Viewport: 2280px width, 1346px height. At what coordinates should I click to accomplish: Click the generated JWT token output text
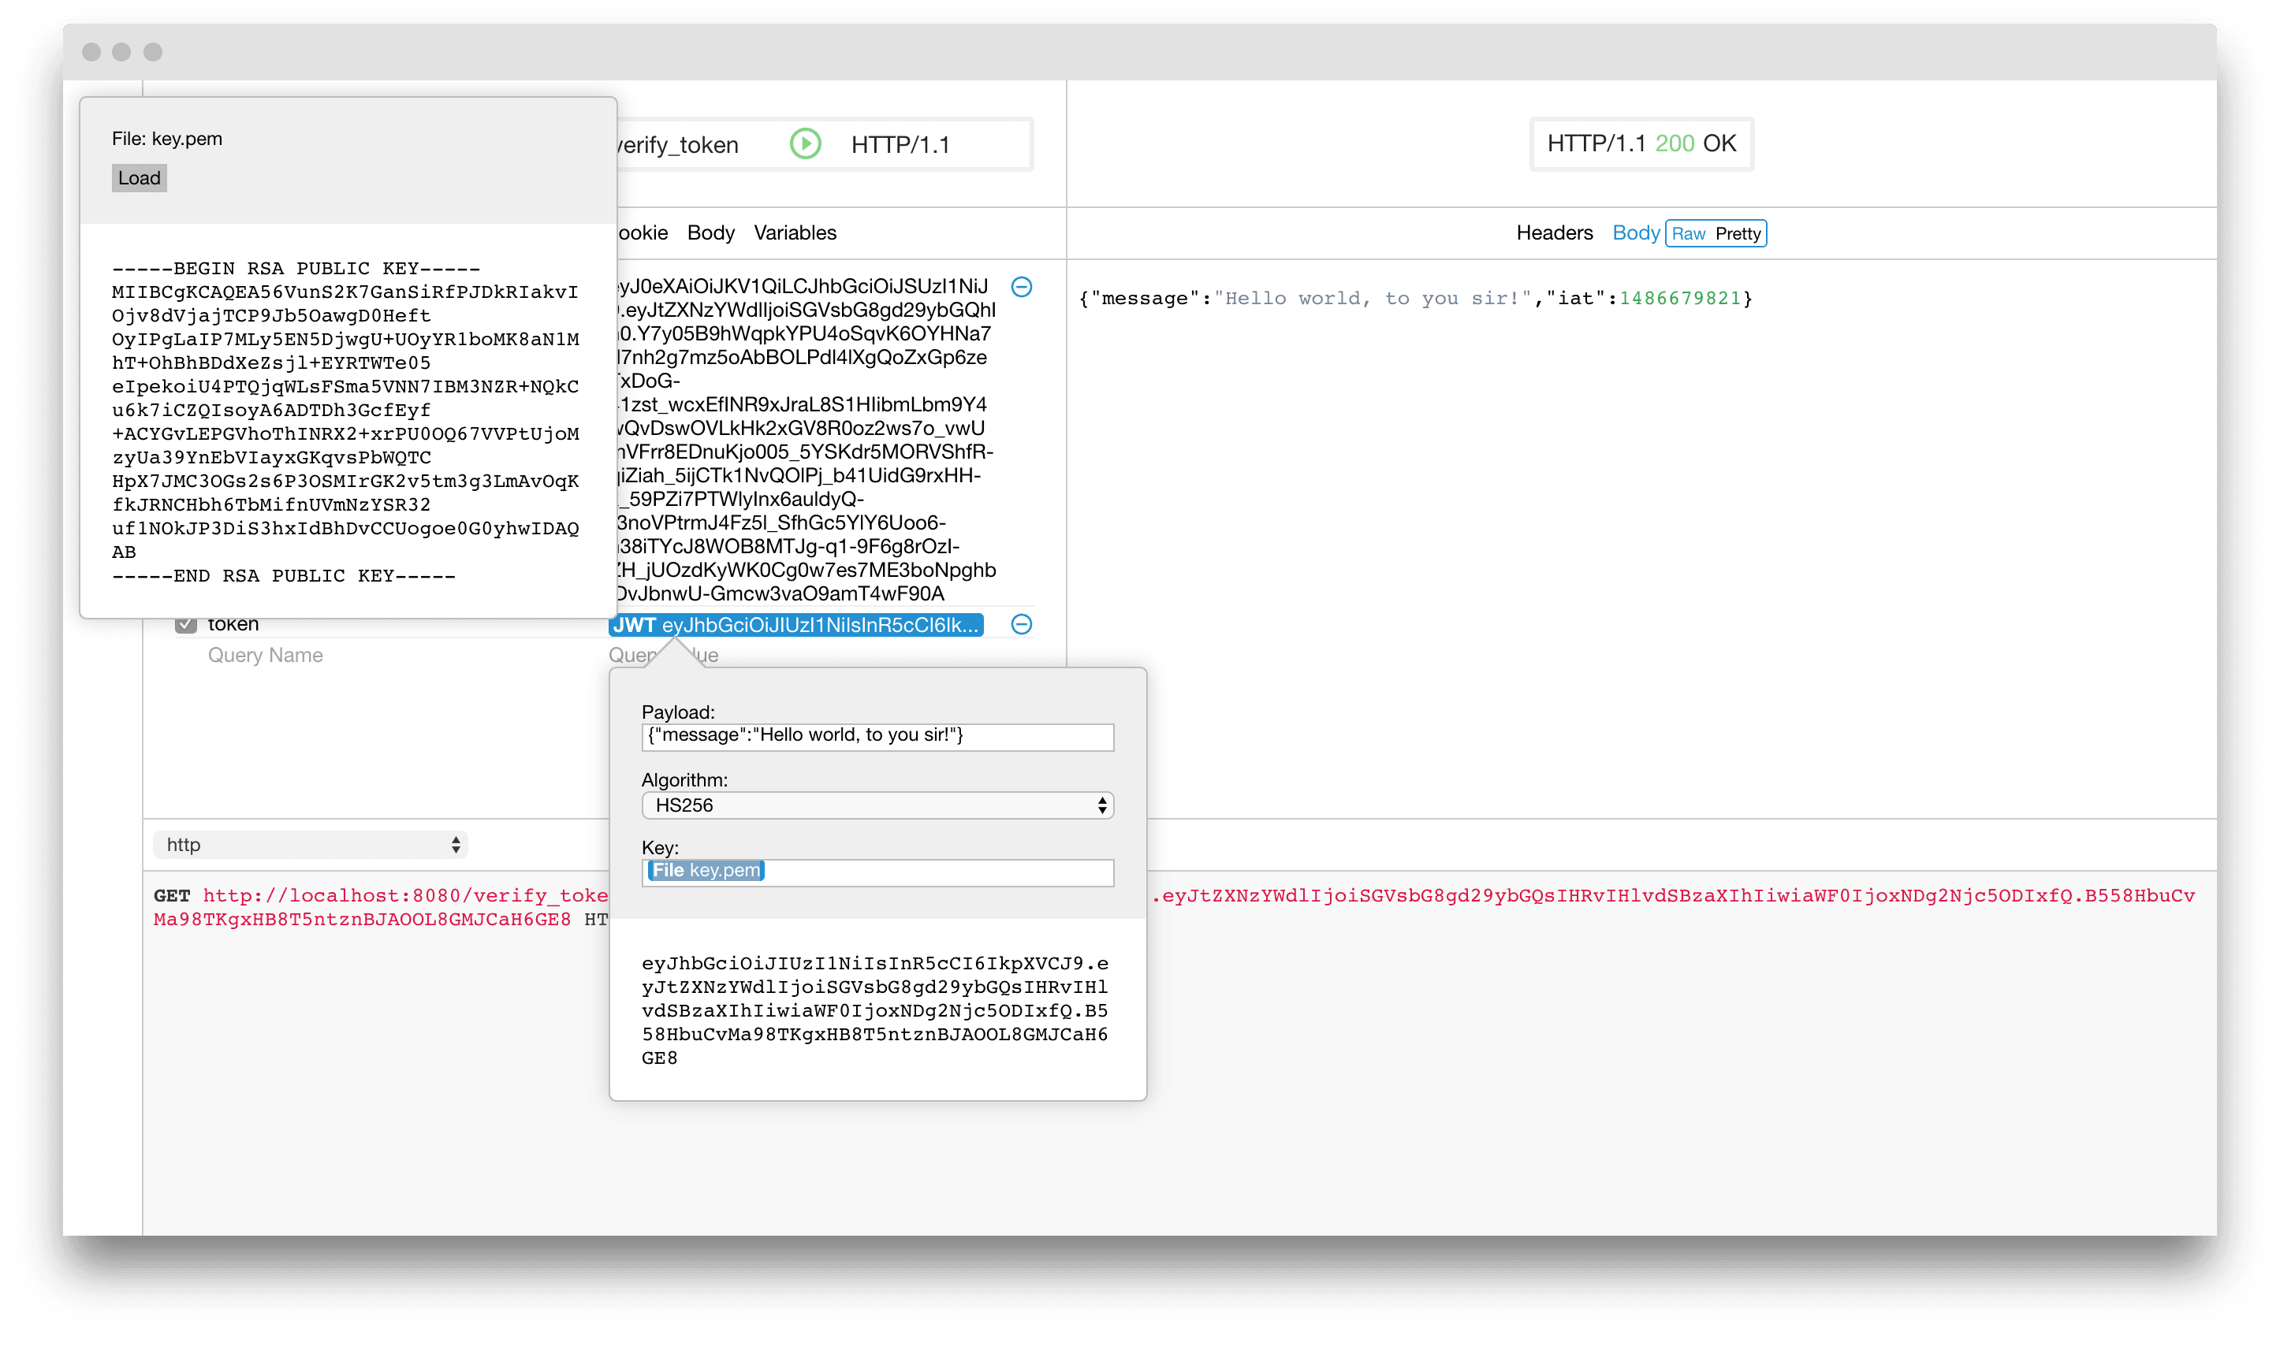874,1010
